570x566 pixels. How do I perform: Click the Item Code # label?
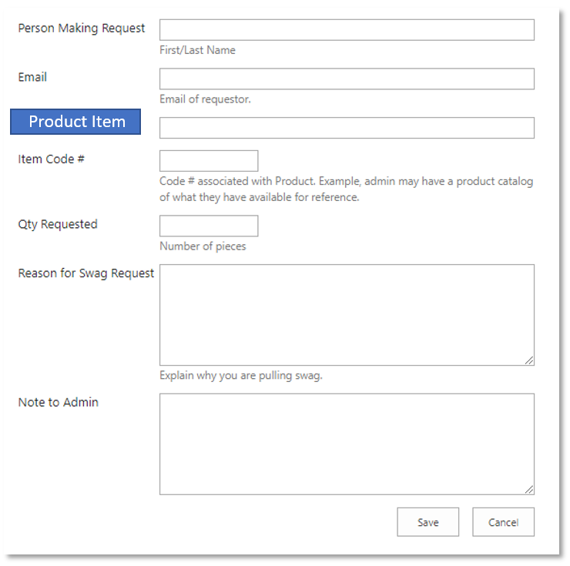(x=52, y=159)
